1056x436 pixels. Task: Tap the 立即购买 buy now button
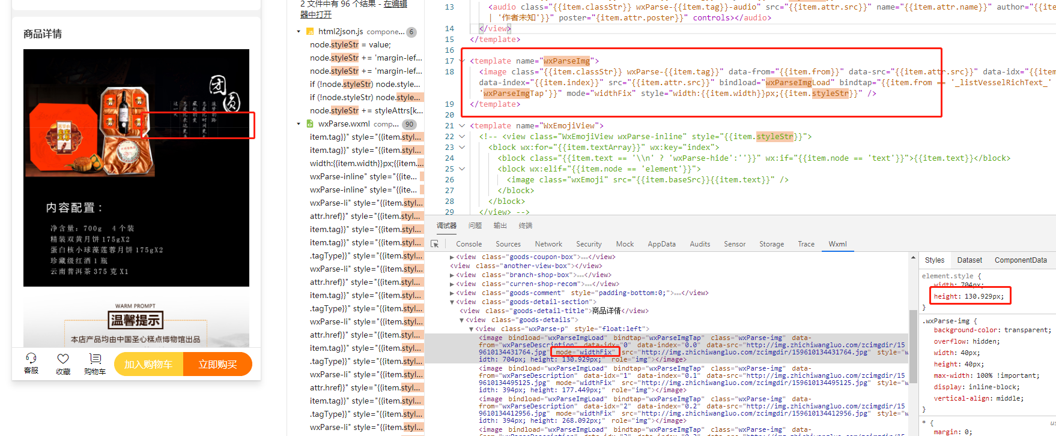tap(217, 364)
